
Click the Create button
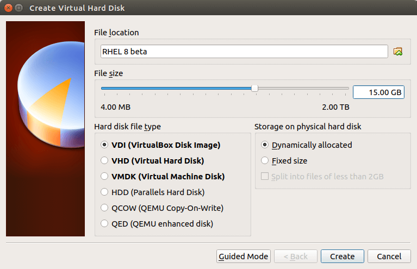(342, 257)
